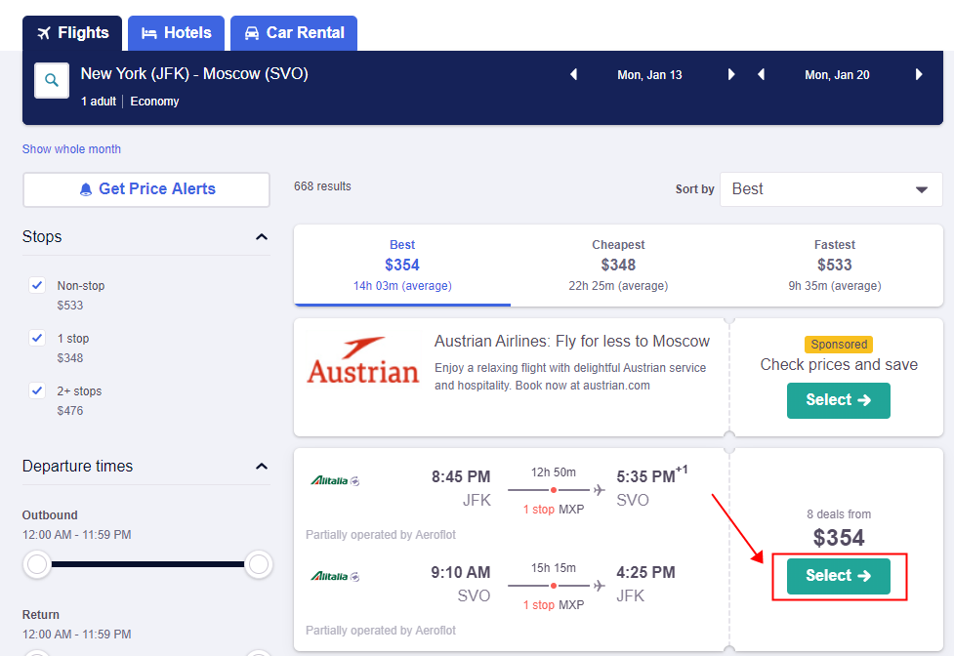This screenshot has width=954, height=656.
Task: Click the 8:45 PM departure time
Action: point(461,476)
